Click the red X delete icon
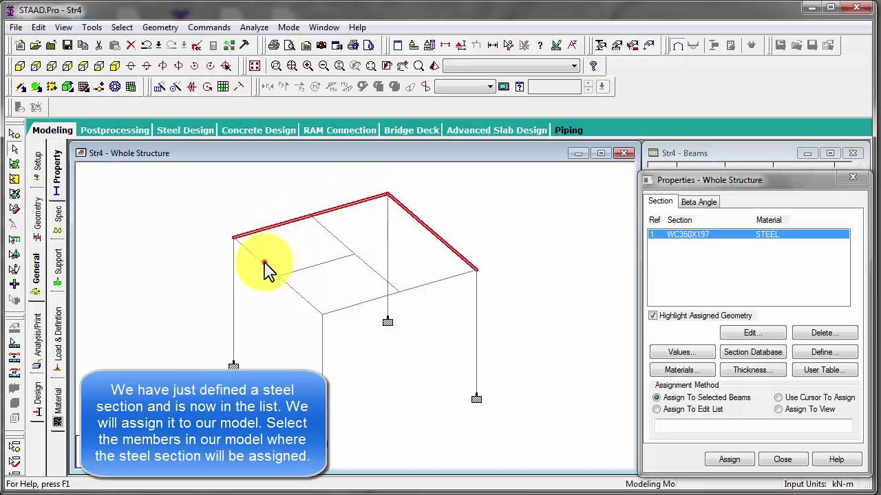The image size is (881, 495). click(x=131, y=45)
